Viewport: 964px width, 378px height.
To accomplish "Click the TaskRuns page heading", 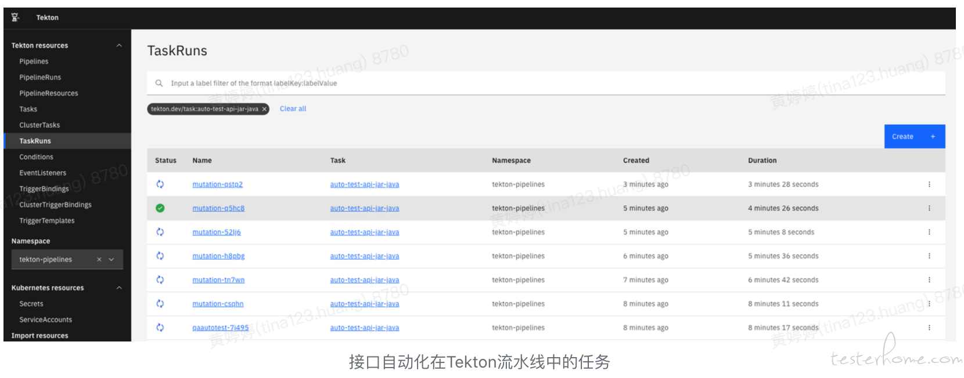I will tap(177, 51).
